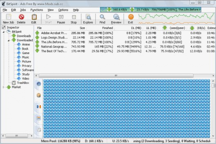Click the D: 160.1 KB/s status entry
This screenshot has width=216, height=144.
tap(94, 141)
